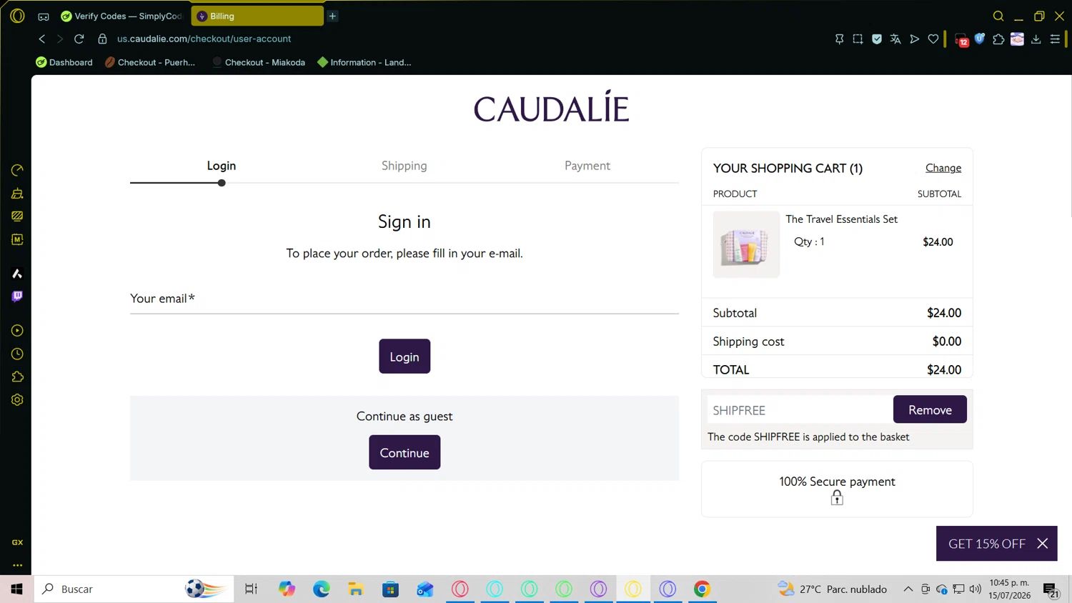The image size is (1072, 603).
Task: Open the translate page icon
Action: pyautogui.click(x=895, y=39)
